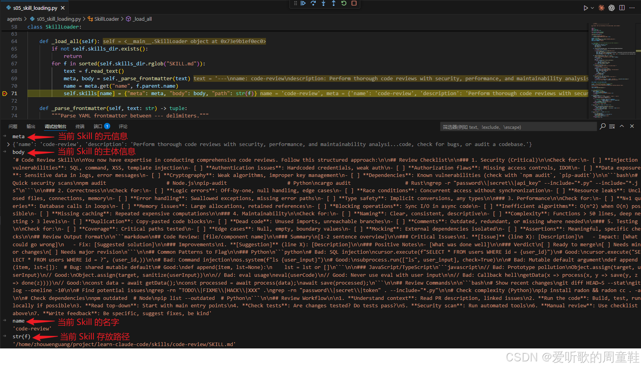Click 'body' expression in debug console
Viewport: 641px width, 368px height.
(18, 152)
